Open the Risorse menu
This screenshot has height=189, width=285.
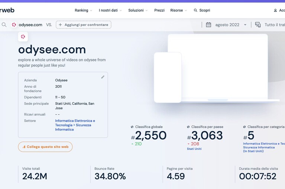pos(178,10)
